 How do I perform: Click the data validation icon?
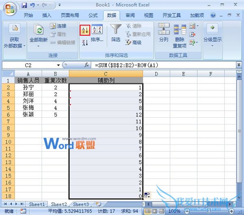pos(192,26)
